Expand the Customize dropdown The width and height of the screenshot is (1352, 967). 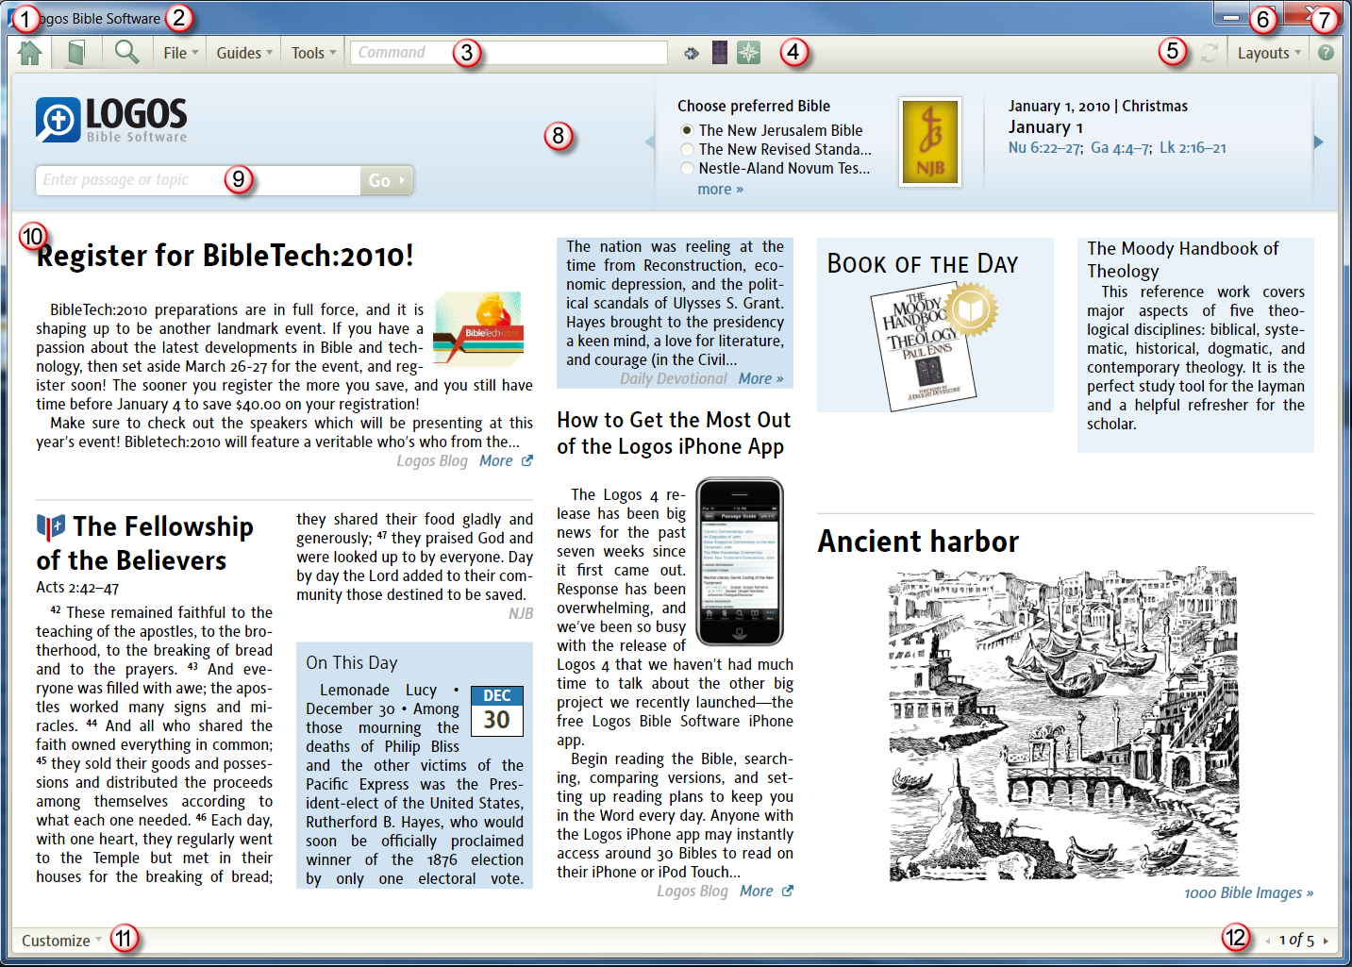point(61,941)
